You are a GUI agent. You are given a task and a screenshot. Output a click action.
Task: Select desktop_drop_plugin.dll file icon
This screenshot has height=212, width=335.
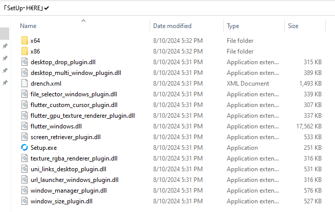25,62
